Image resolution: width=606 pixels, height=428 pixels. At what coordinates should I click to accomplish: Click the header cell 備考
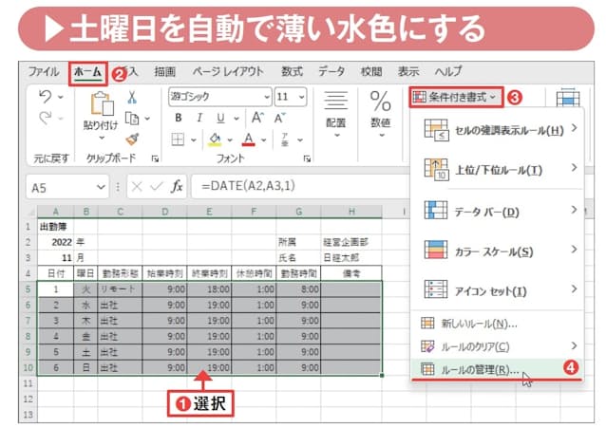click(351, 273)
